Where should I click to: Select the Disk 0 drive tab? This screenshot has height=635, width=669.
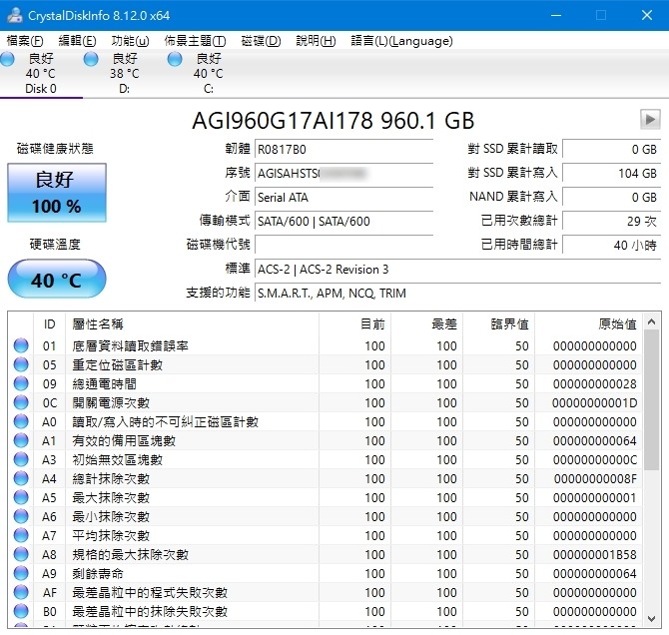point(41,74)
